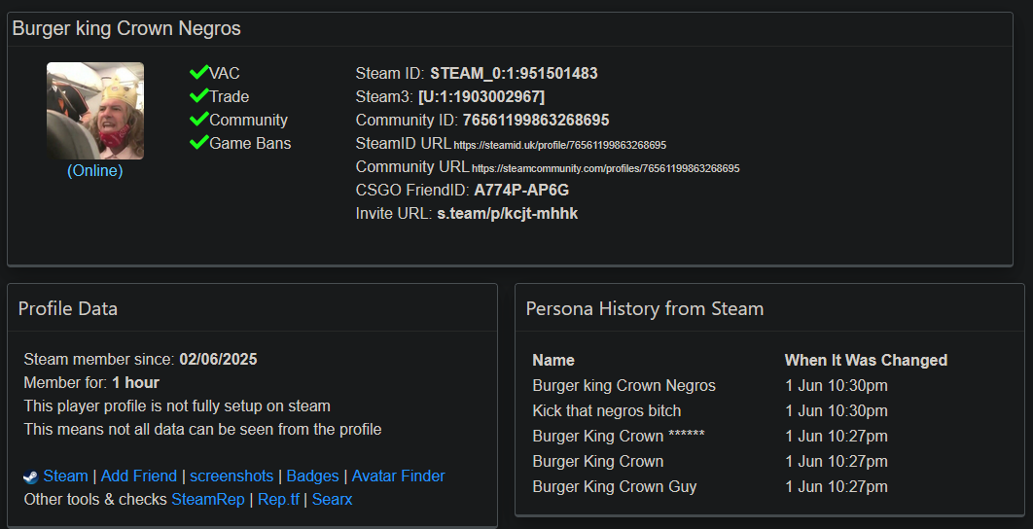Open the Searx search link
Viewport: 1033px width, 529px height.
pyautogui.click(x=332, y=500)
